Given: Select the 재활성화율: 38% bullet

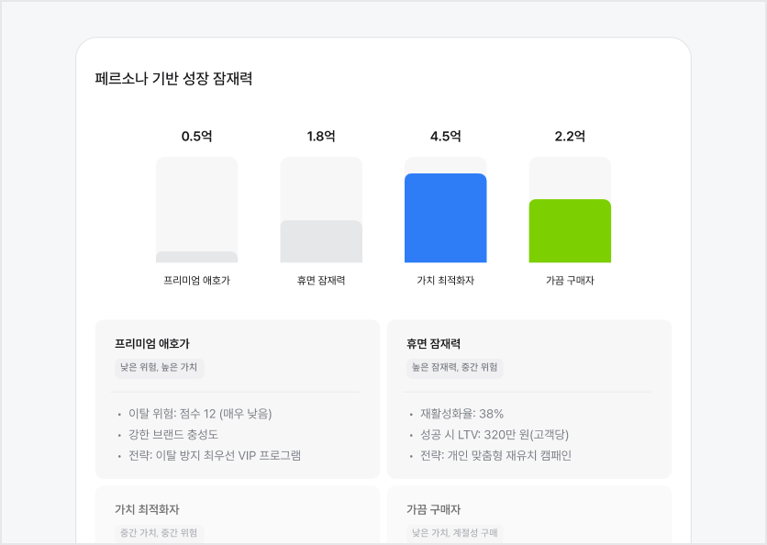Looking at the screenshot, I should click(461, 414).
